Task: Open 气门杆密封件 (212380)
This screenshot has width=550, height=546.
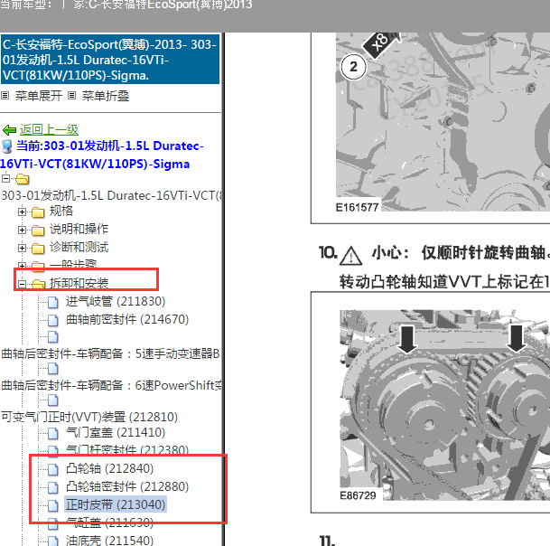Action: coord(127,449)
